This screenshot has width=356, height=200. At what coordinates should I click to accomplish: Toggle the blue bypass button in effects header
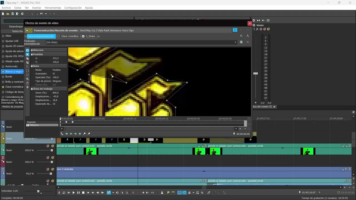[235, 30]
